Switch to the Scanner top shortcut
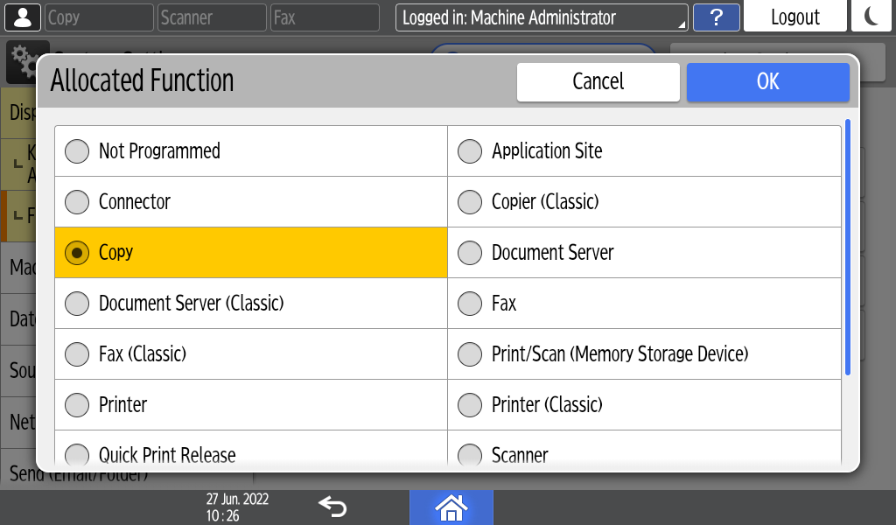This screenshot has height=525, width=896. (x=211, y=17)
